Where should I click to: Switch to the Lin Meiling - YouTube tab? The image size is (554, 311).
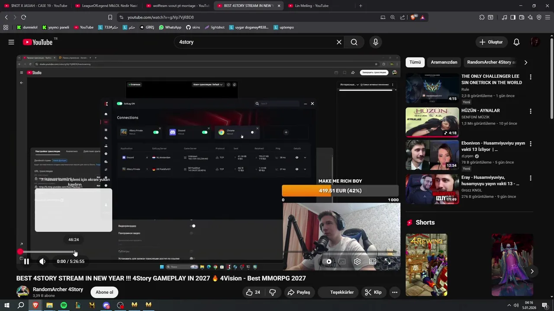[x=318, y=6]
